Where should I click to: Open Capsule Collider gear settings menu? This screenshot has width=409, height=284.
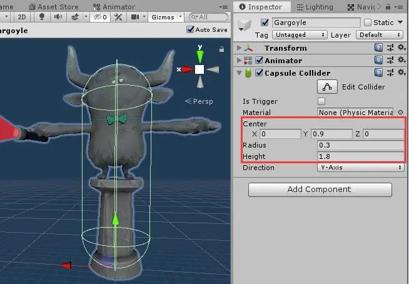tap(401, 73)
